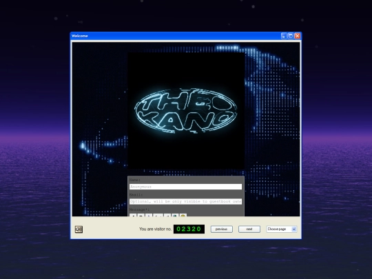Click the Name field showing Anonymous
The width and height of the screenshot is (372, 279).
click(x=185, y=187)
